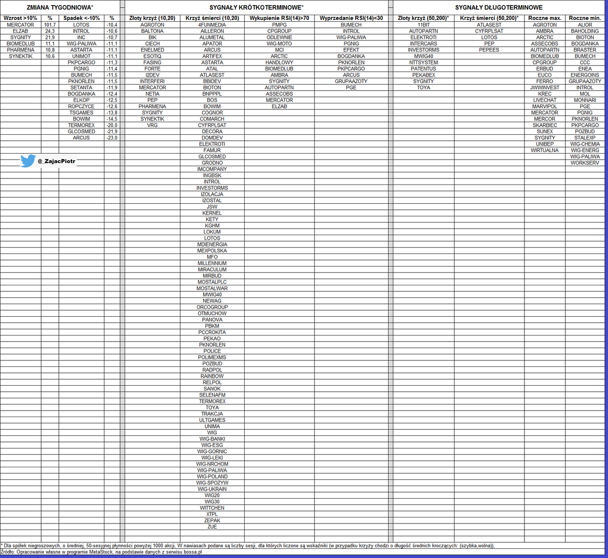Click the COGNOR cell

[212, 113]
